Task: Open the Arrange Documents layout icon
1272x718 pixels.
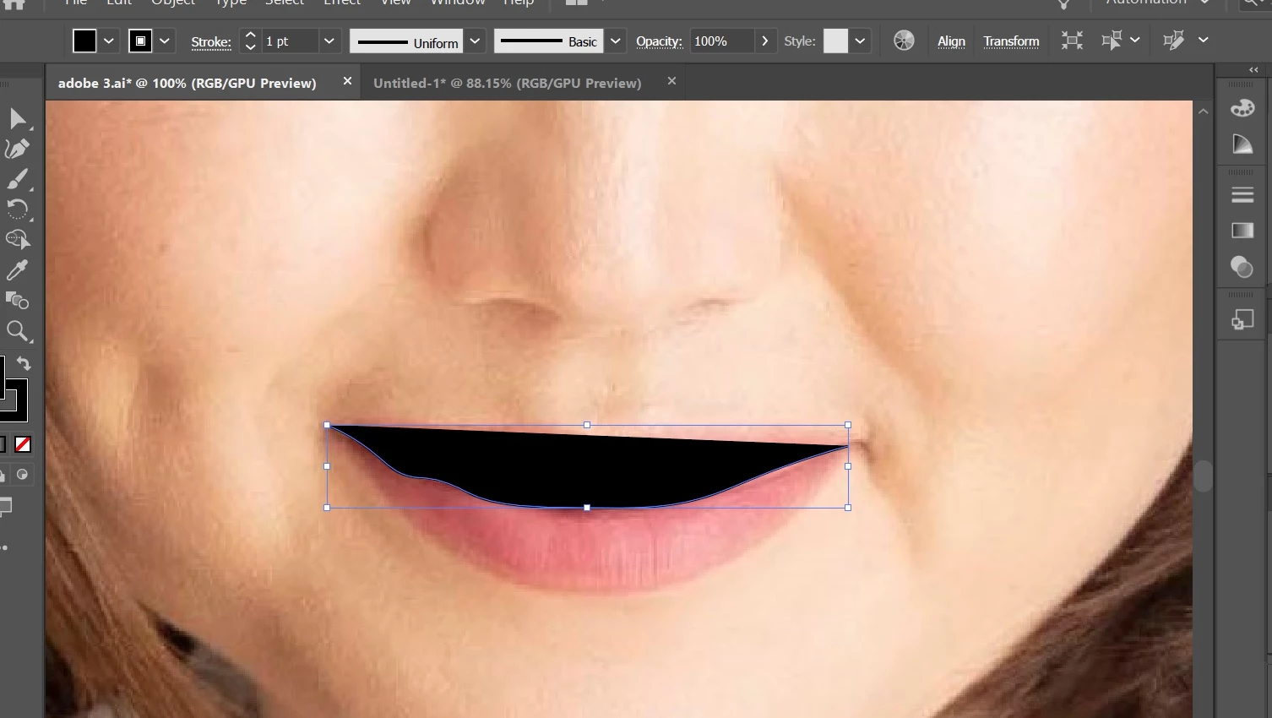Action: (576, 3)
